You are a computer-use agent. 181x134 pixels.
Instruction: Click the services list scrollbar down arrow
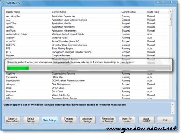(171, 97)
